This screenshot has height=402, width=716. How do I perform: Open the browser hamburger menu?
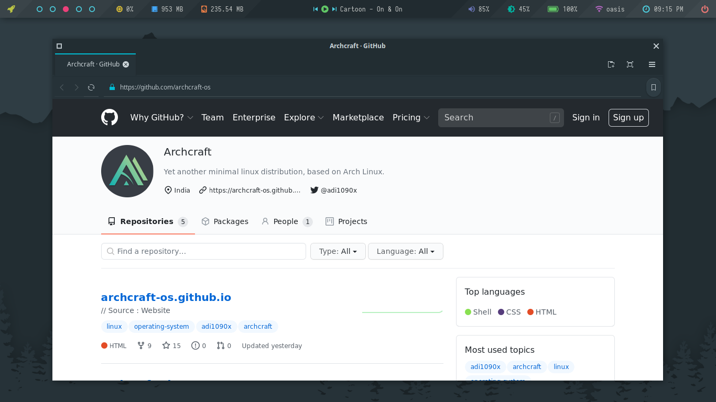[x=652, y=64]
